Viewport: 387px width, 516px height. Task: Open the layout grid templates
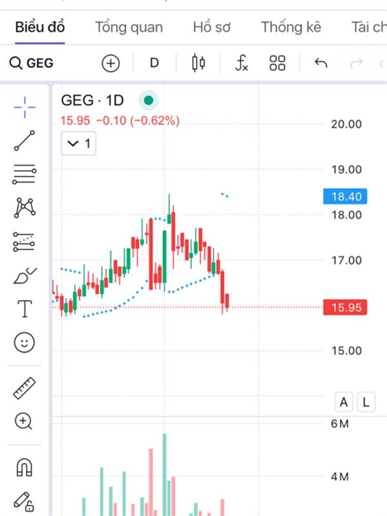click(277, 63)
